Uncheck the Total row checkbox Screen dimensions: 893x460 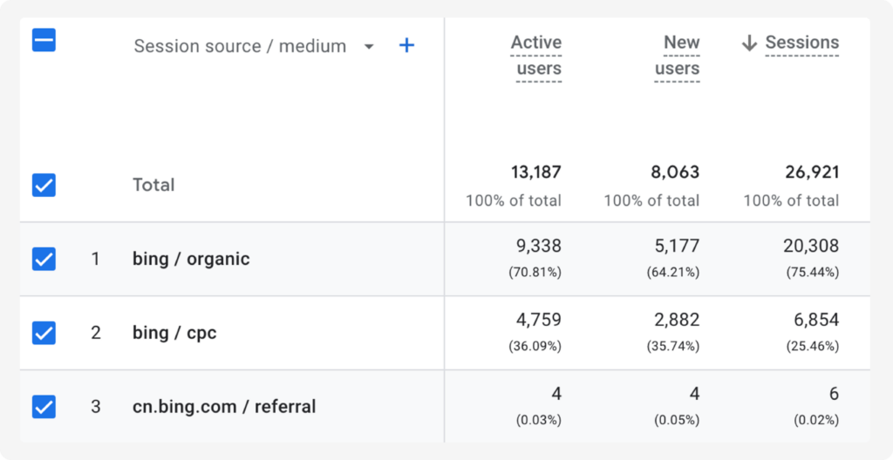point(44,185)
